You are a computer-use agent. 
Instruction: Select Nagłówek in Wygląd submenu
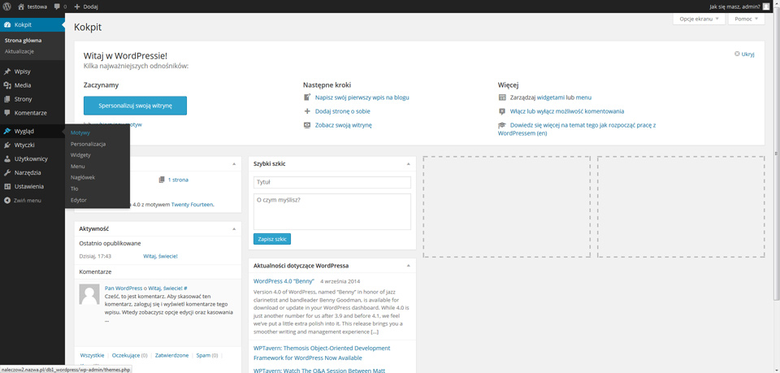click(x=83, y=177)
